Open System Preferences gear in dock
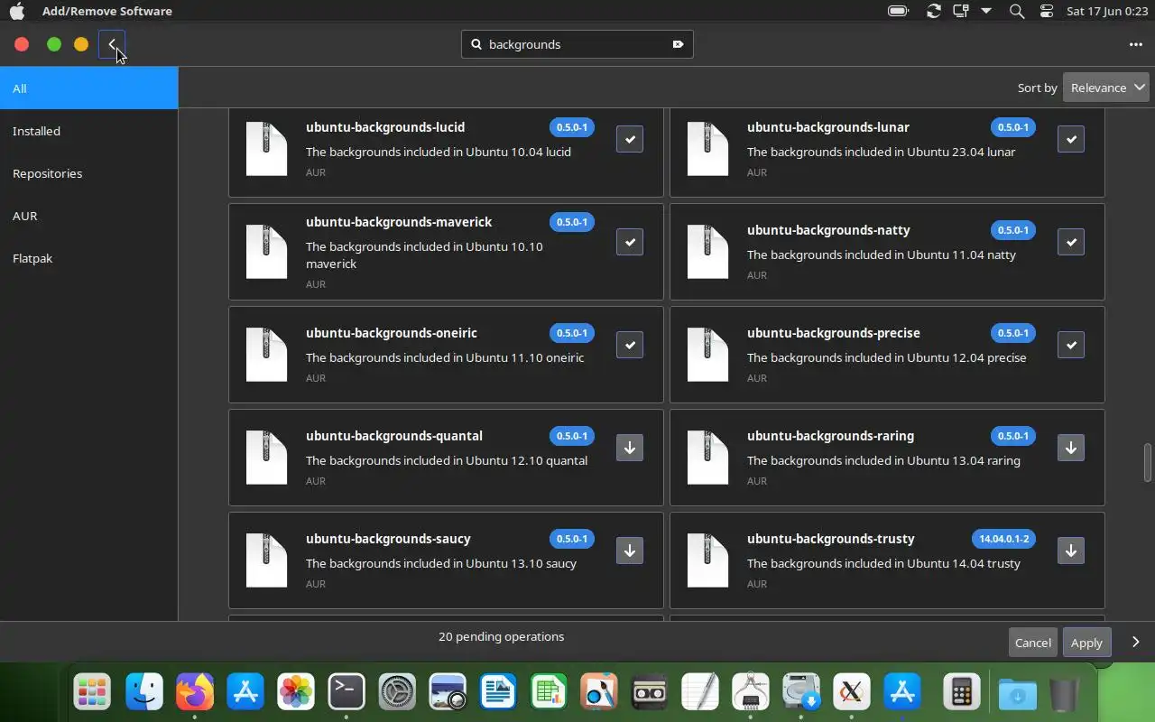Screen dimensions: 1155x722 coord(397,692)
